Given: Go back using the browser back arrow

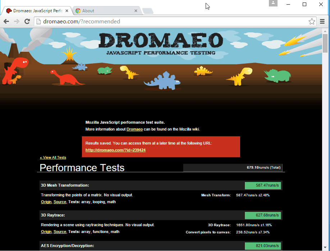Looking at the screenshot, I should [x=6, y=21].
